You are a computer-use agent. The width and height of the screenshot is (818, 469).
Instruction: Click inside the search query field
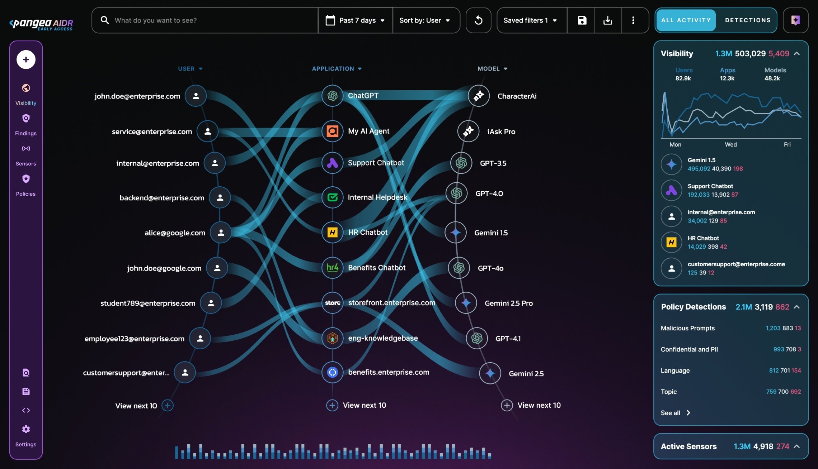204,20
